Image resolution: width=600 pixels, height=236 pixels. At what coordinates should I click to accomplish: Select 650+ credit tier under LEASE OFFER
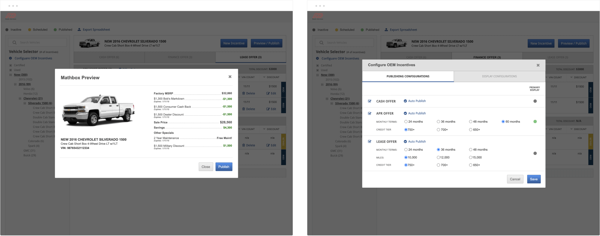(471, 165)
